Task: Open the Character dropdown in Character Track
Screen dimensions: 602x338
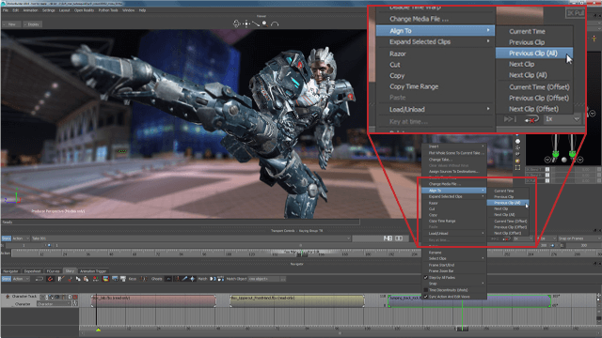Action: (x=54, y=304)
